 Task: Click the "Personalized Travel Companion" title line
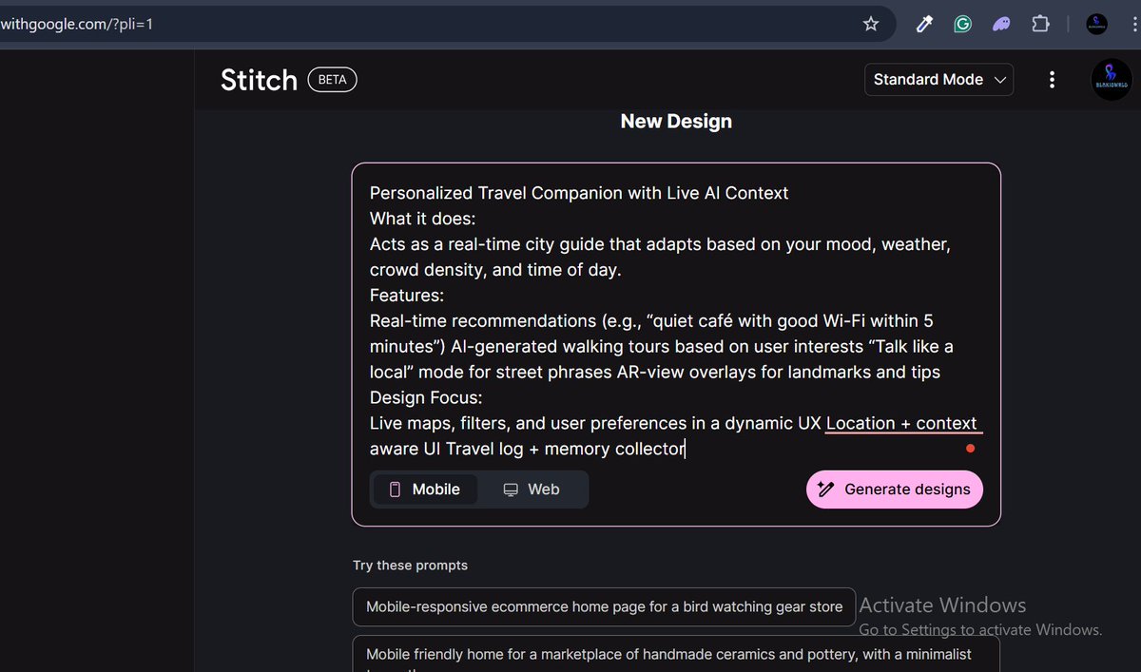click(x=579, y=193)
